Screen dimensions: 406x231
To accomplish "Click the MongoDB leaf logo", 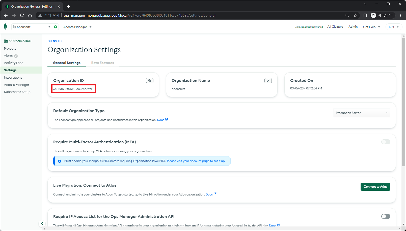I will pyautogui.click(x=5, y=27).
